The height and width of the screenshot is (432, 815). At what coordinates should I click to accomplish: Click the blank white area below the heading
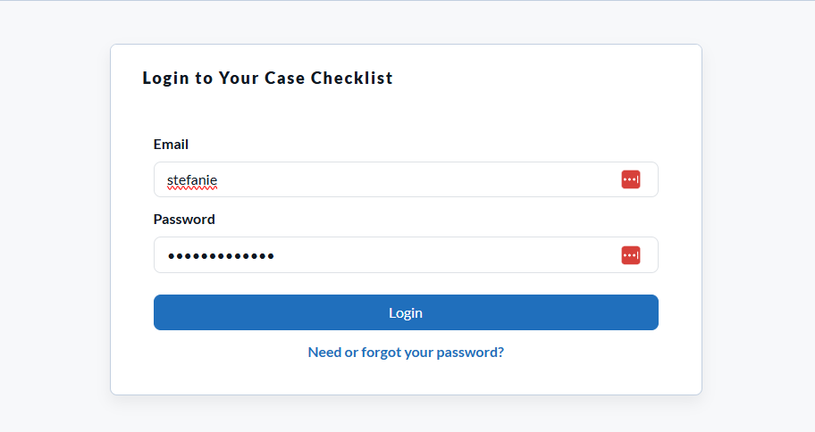(x=406, y=112)
